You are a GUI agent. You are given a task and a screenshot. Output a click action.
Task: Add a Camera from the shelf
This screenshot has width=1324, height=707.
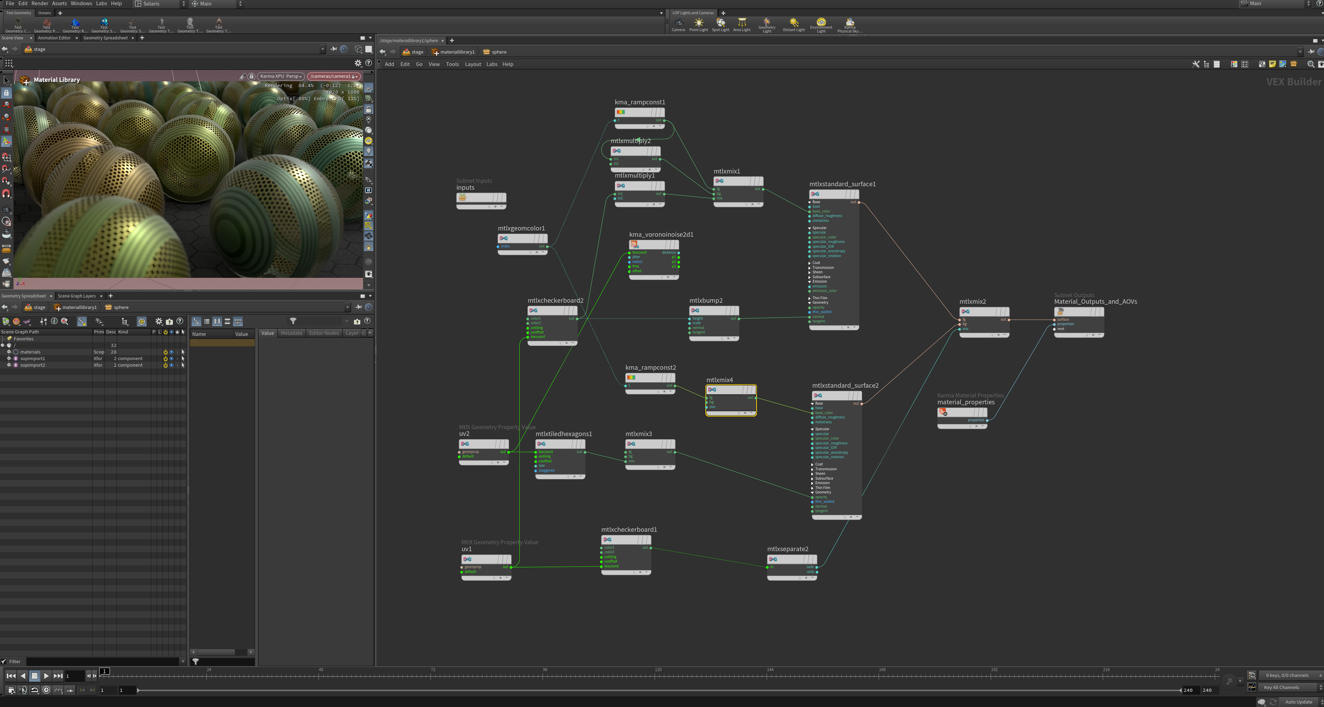pyautogui.click(x=678, y=25)
